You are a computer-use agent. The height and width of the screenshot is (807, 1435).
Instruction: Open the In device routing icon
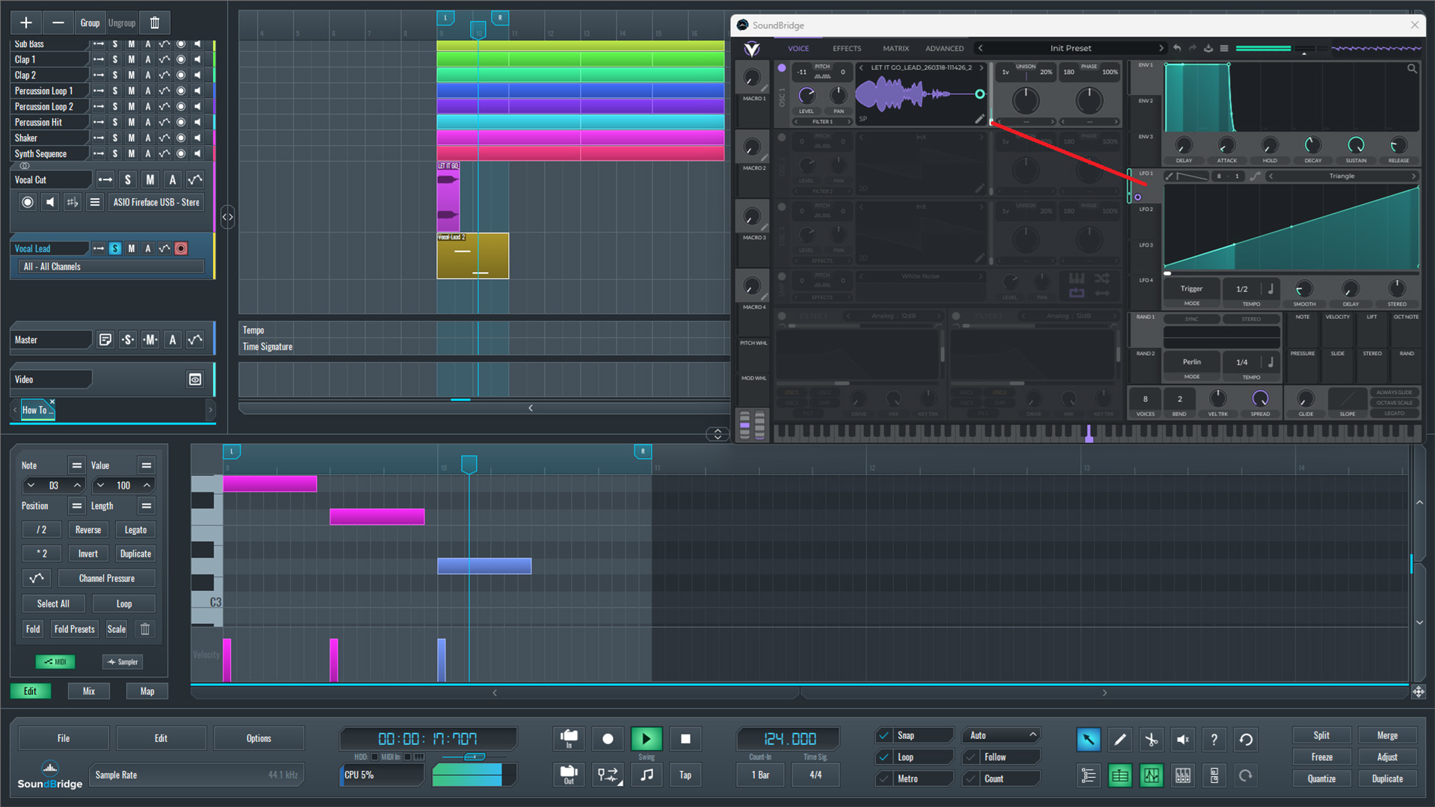[x=569, y=738]
